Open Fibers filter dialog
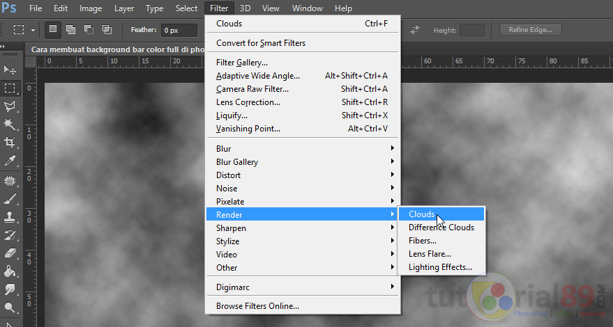Image resolution: width=613 pixels, height=327 pixels. pos(441,241)
